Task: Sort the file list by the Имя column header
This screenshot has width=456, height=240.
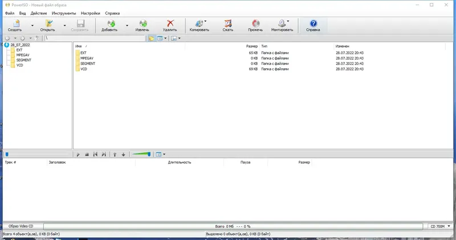Action: click(x=79, y=46)
